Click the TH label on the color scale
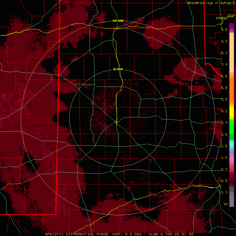Image resolution: width=236 pixels, height=236 pixels. 225,204
